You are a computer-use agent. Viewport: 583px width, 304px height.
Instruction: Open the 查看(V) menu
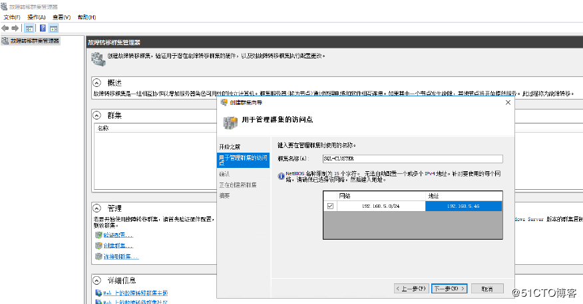click(x=61, y=17)
